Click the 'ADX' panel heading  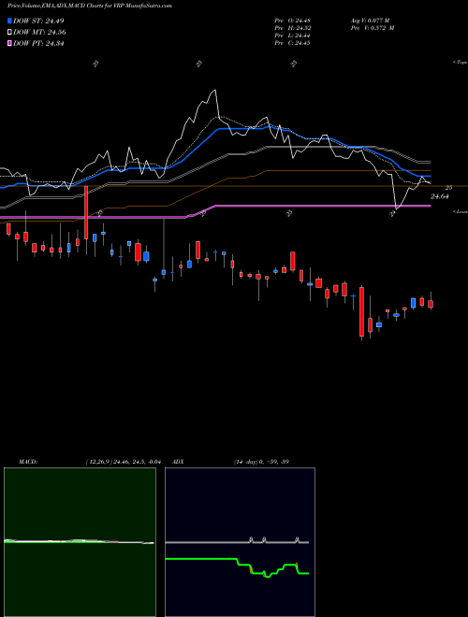point(178,462)
